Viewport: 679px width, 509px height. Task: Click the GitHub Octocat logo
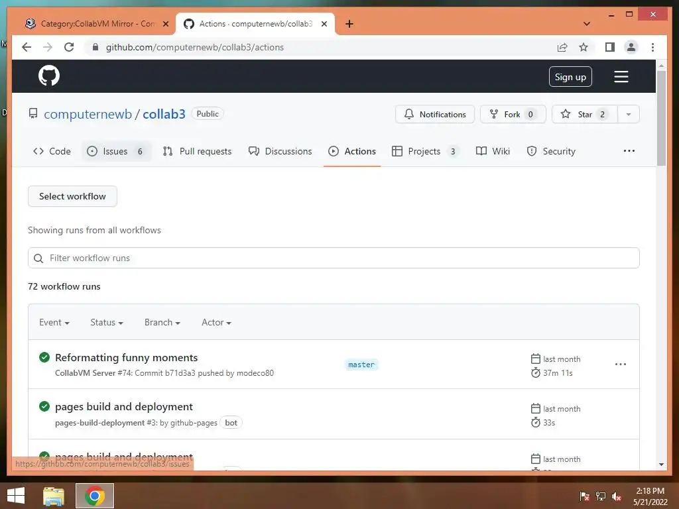click(x=49, y=76)
